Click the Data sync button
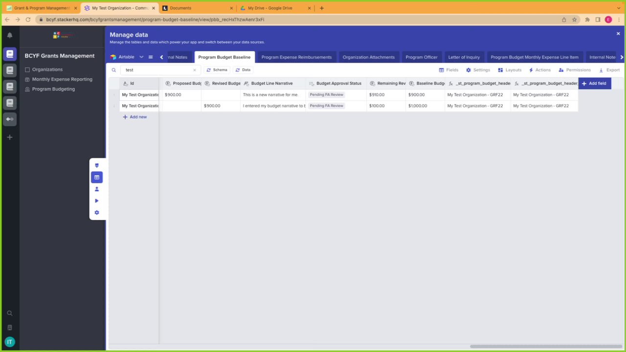 [x=243, y=70]
